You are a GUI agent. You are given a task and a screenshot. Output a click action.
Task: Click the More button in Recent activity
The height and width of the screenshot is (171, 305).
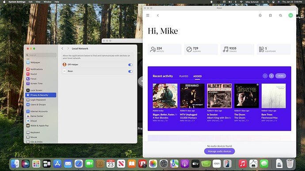281,76
